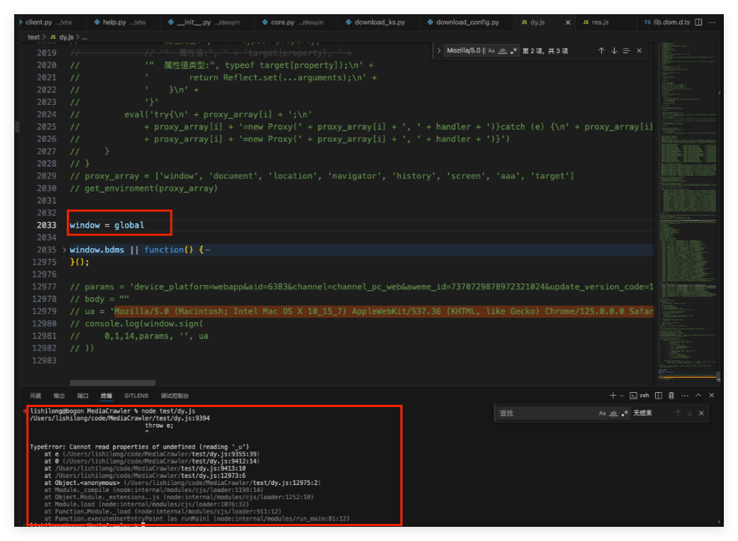Viewport: 738px width, 541px height.
Task: Click the dy.js breadcrumb item
Action: pos(62,37)
